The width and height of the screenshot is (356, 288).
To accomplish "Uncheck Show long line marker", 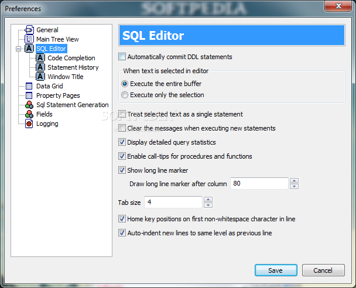I will (x=122, y=170).
